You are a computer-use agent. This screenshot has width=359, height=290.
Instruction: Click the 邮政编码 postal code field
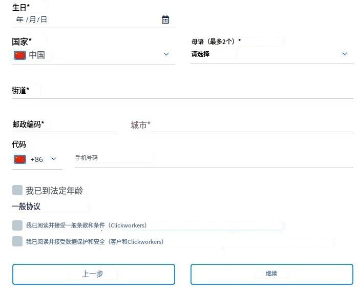pos(64,125)
